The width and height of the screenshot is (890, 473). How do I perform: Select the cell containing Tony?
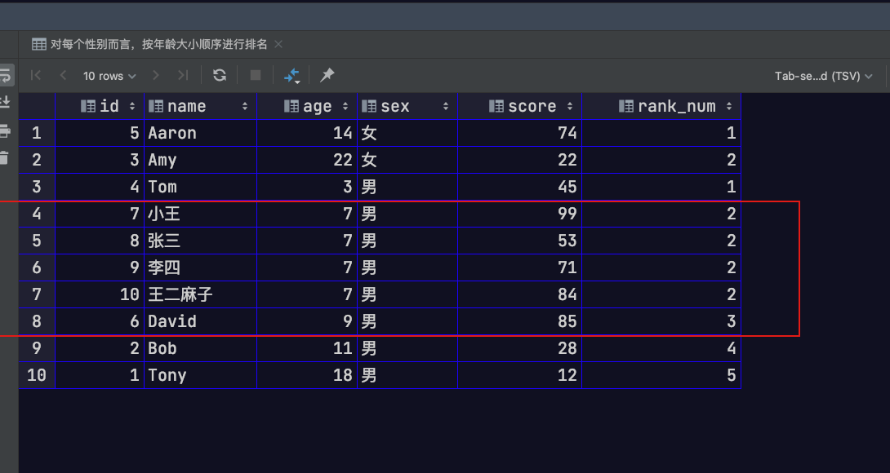pos(201,375)
